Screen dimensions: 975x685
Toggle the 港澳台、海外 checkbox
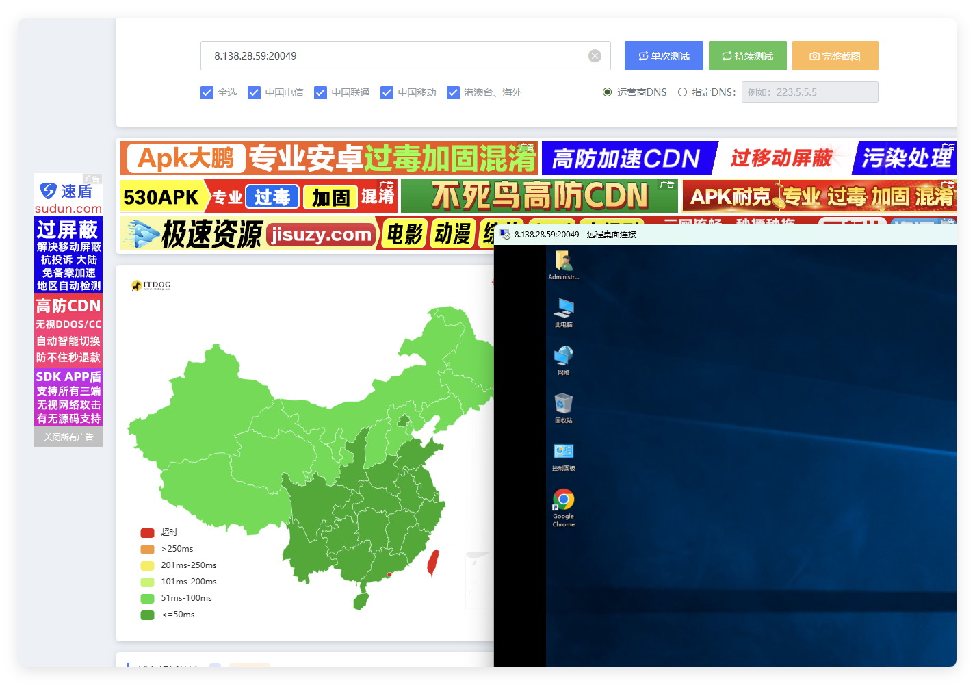[x=453, y=92]
